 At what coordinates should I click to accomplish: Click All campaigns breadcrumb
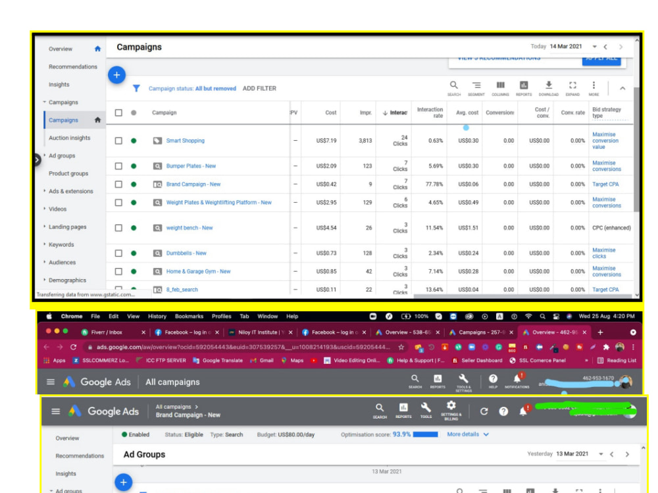coord(173,407)
